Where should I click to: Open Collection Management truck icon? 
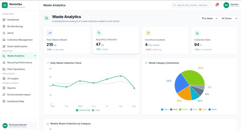pos(4,40)
